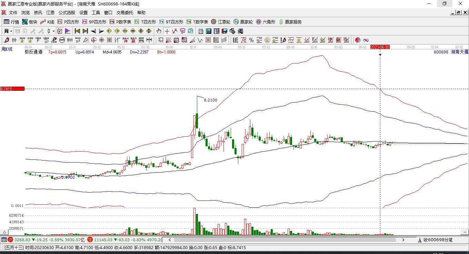Image resolution: width=469 pixels, height=254 pixels.
Task: Click the circled 金 golden-ratio icon
Action: [x=267, y=40]
